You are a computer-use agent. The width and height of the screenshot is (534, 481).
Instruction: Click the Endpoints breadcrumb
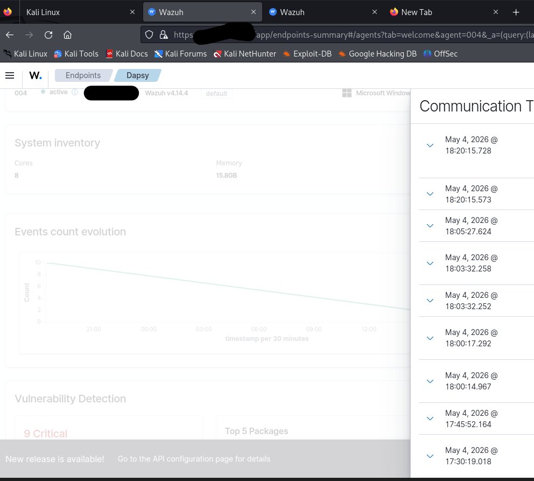[83, 75]
